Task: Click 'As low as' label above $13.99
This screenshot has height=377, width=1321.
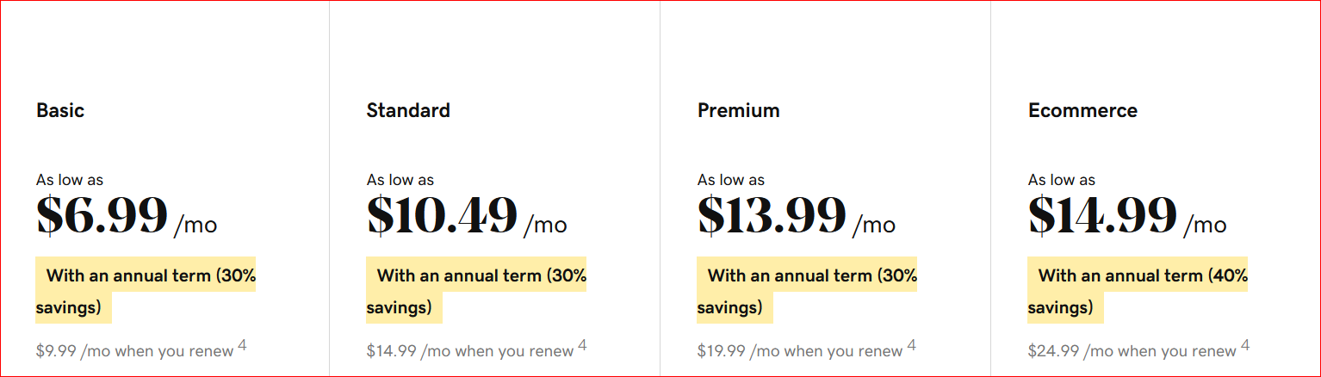Action: [731, 180]
